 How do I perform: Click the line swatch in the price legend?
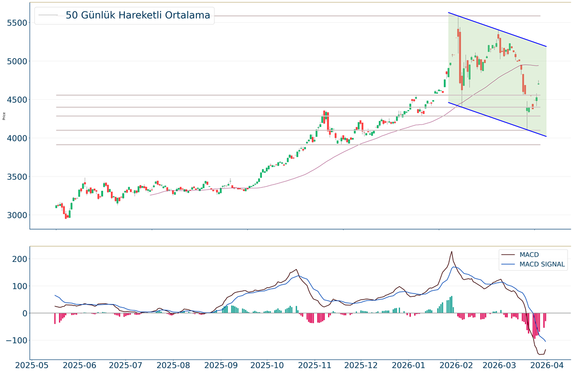[x=49, y=15]
